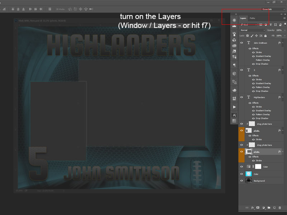Click Create new adjustment layer icon
Image resolution: width=287 pixels, height=215 pixels.
coord(263,207)
